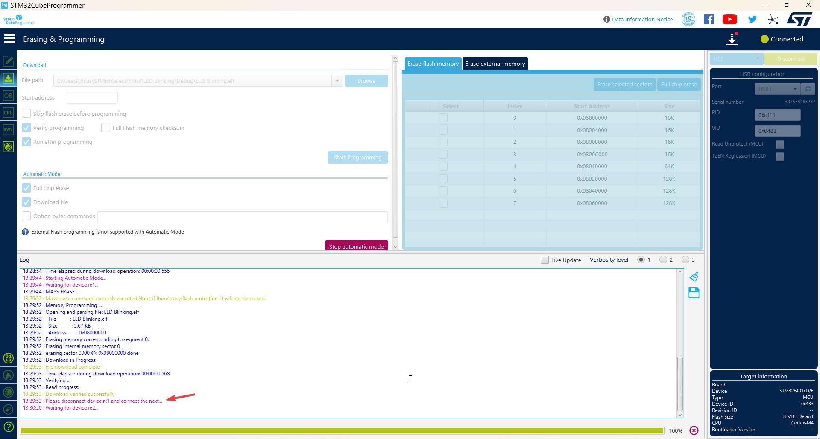Image resolution: width=820 pixels, height=439 pixels.
Task: Open Data Information Notice link
Action: (x=642, y=19)
